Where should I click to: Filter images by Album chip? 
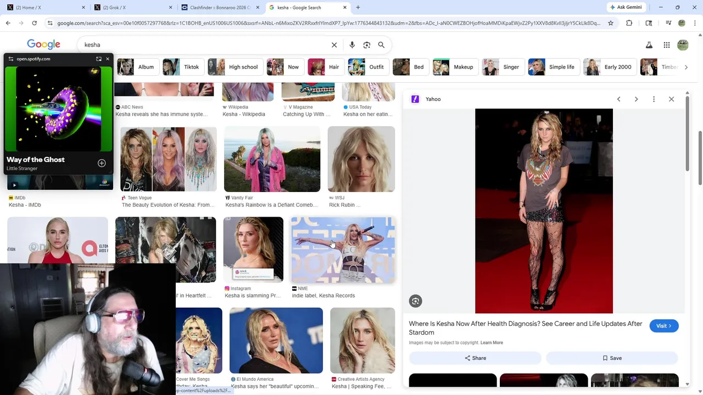tap(138, 67)
